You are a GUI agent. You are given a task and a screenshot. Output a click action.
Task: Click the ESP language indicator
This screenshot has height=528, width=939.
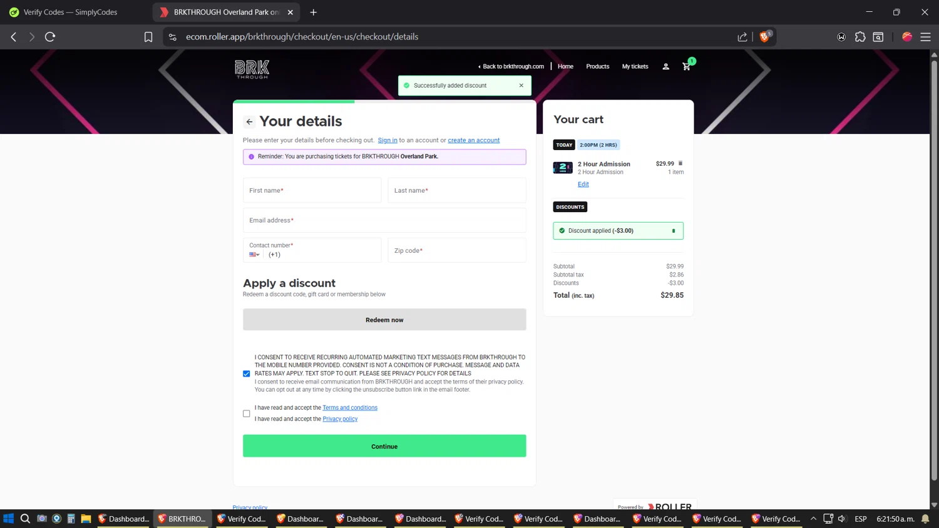tap(861, 519)
